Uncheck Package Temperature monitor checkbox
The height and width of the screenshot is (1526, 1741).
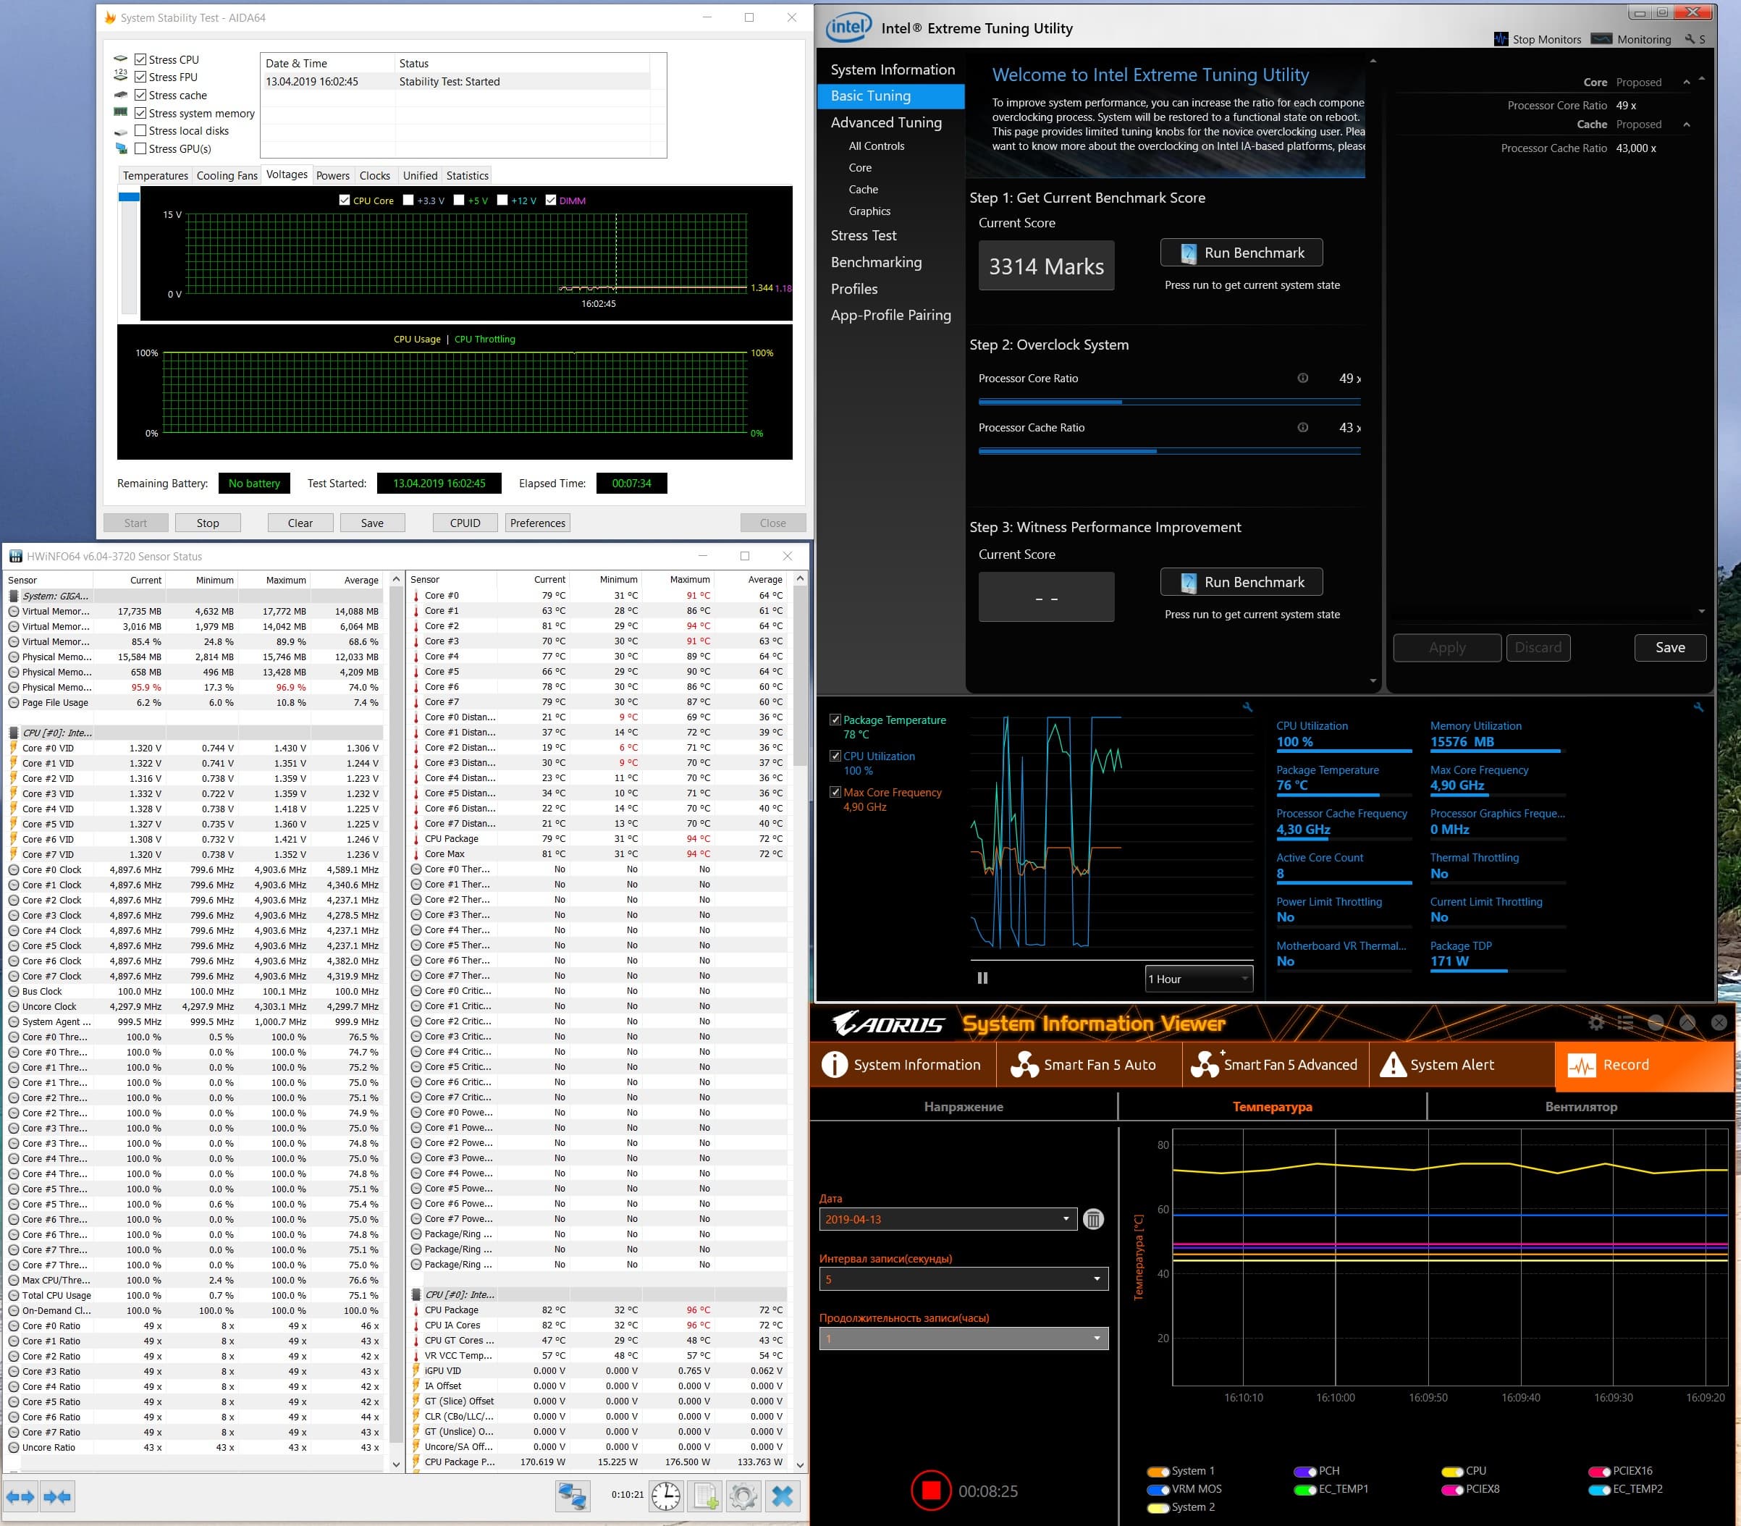tap(835, 720)
